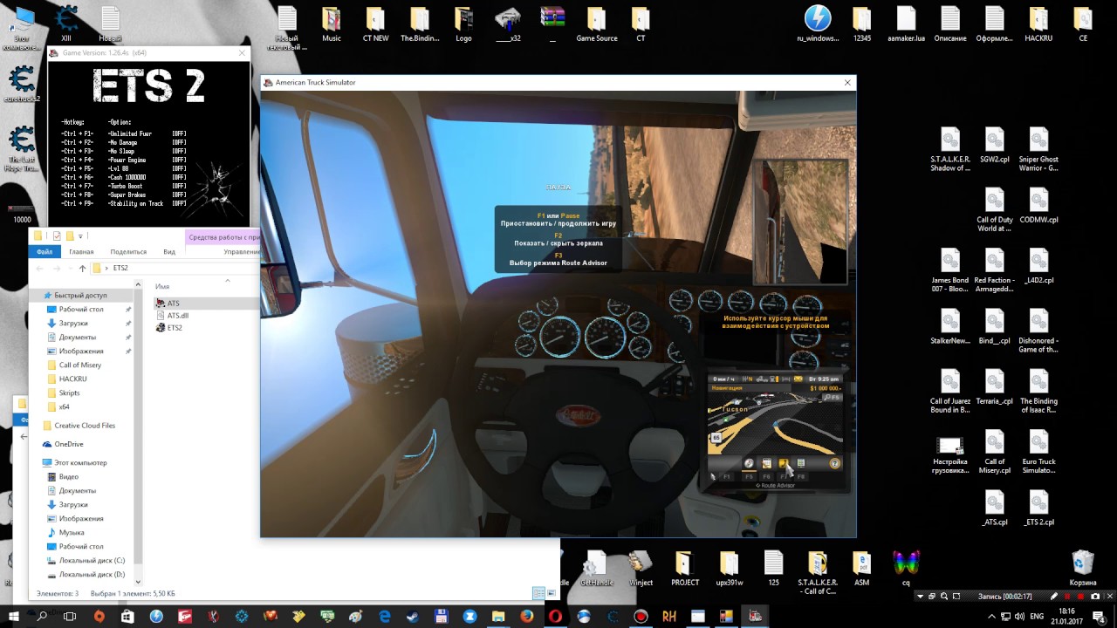Open the action center notifications icon
The image size is (1117, 628).
[1101, 617]
